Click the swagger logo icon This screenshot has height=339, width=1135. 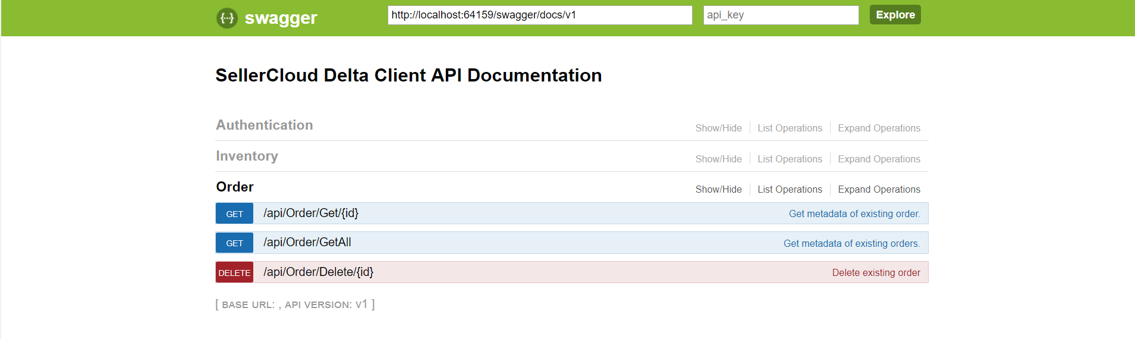click(x=227, y=18)
